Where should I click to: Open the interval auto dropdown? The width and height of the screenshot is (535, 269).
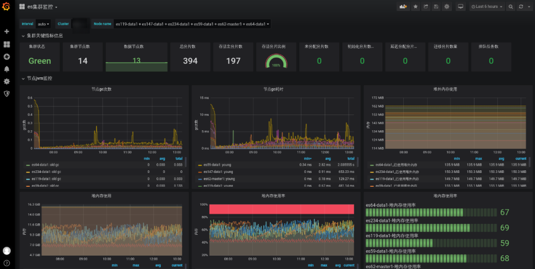pos(44,24)
